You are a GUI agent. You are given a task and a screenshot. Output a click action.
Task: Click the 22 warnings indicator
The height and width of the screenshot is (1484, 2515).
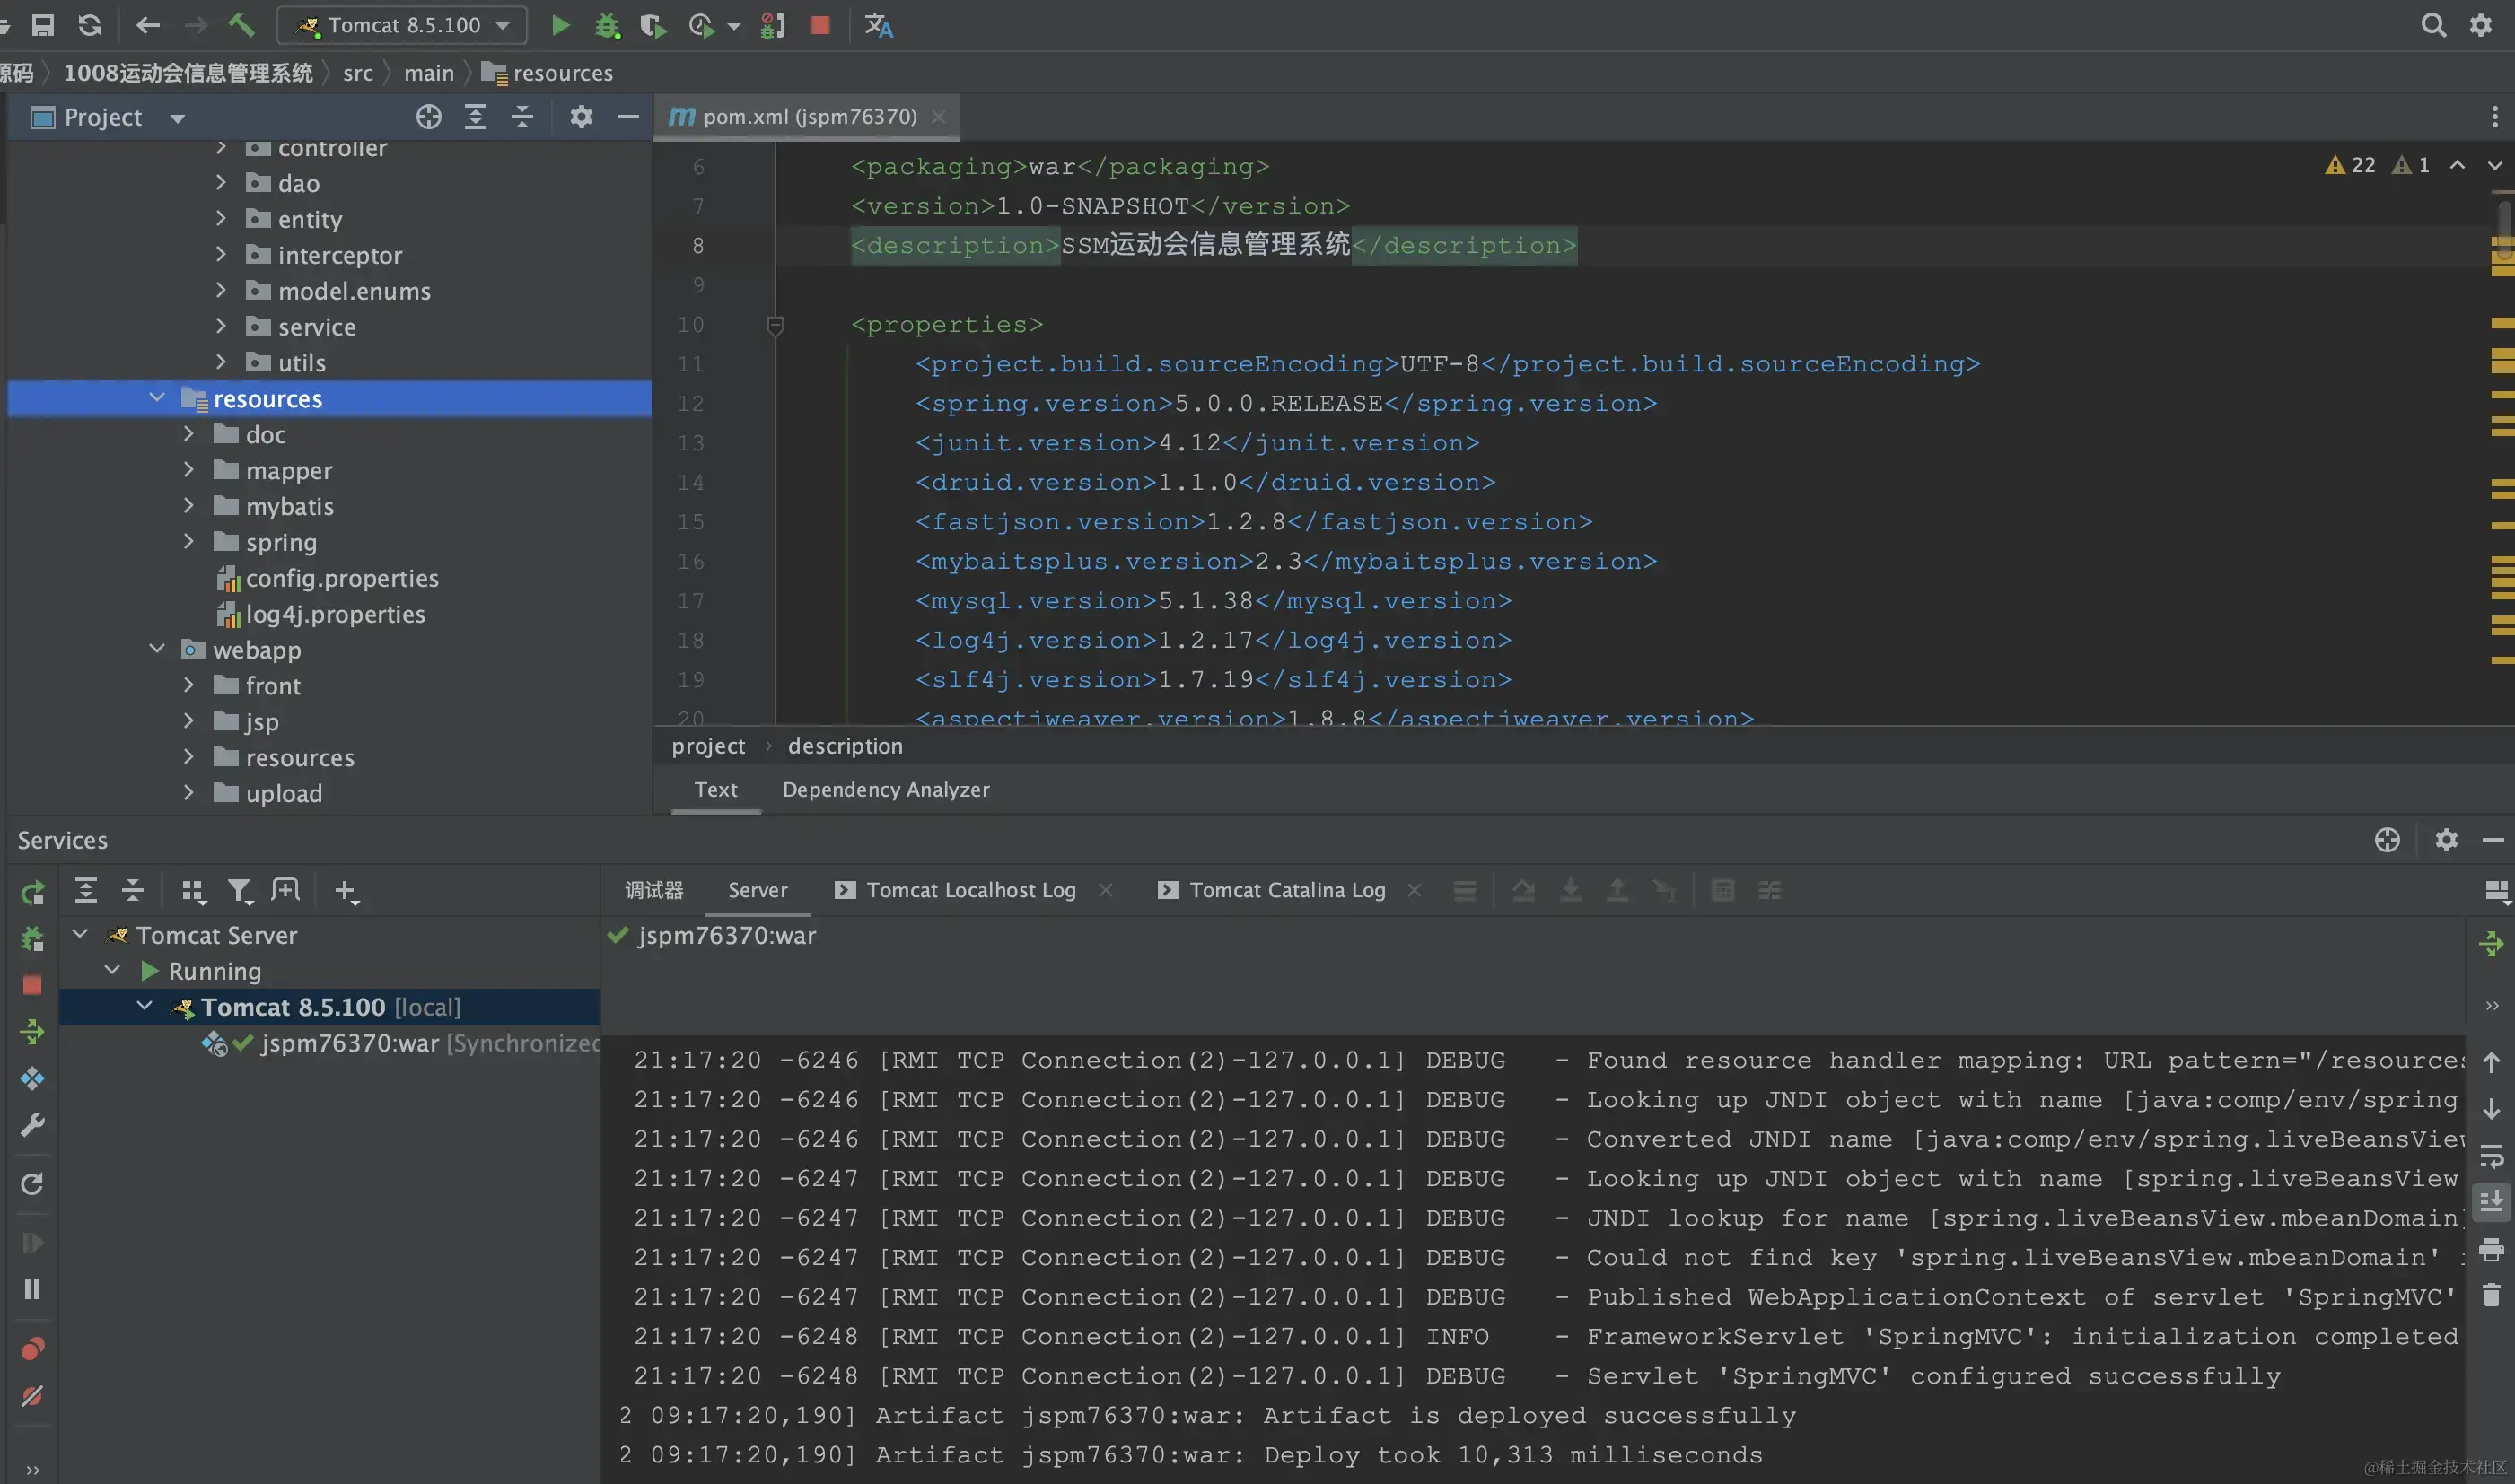[x=2352, y=165]
